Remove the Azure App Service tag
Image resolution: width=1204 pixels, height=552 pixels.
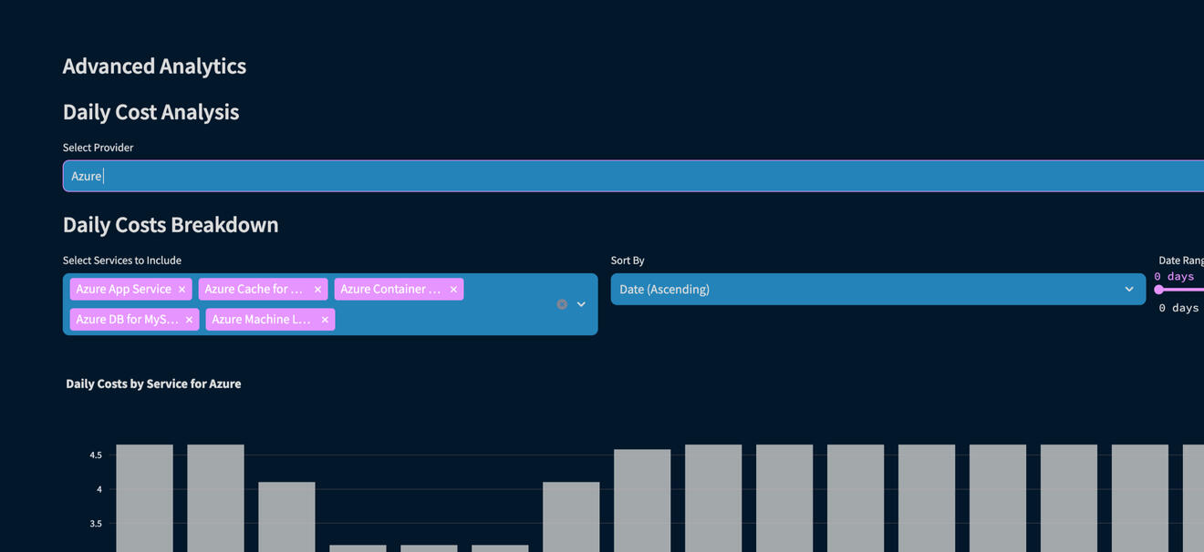[182, 290]
